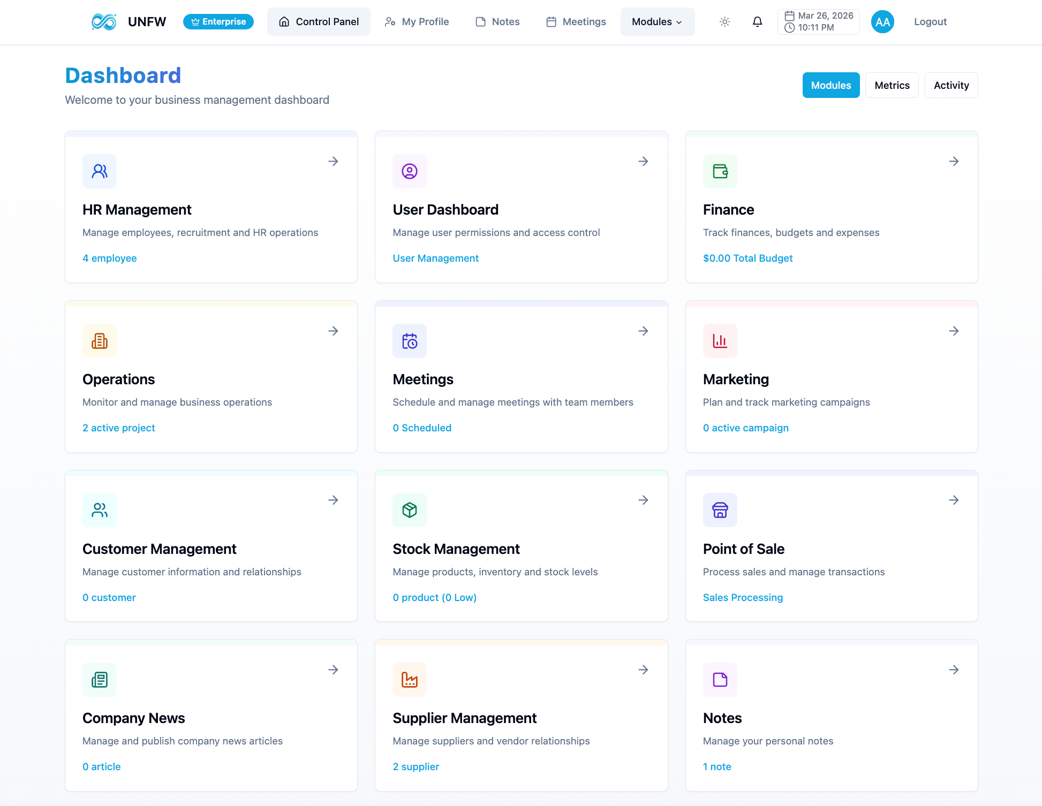
Task: Open the Meetings card arrow
Action: pos(644,331)
